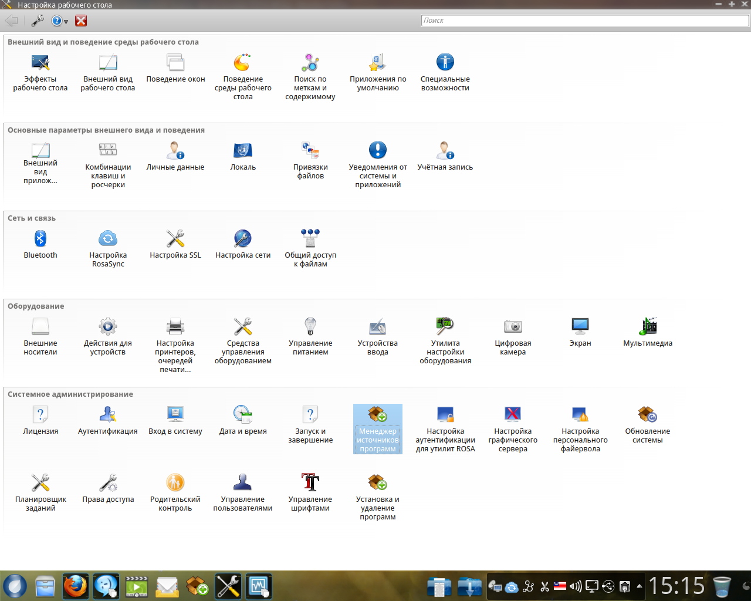Open Дата и время settings
The image size is (751, 601).
click(x=242, y=415)
